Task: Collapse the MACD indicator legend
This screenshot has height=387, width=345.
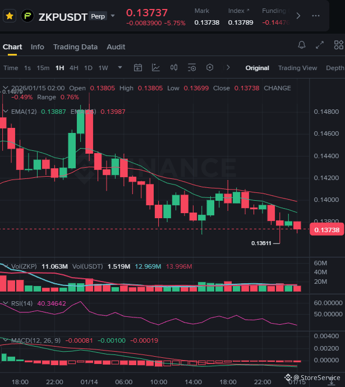Action: tap(6, 340)
